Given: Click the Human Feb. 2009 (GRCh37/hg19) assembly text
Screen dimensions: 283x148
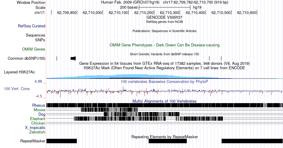Looking at the screenshot, I should click(130, 2).
